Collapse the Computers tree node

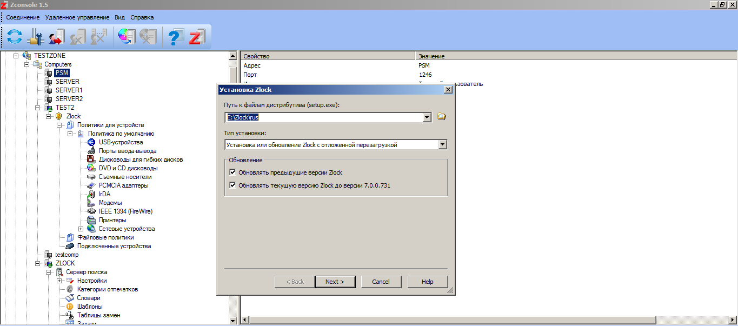(27, 64)
